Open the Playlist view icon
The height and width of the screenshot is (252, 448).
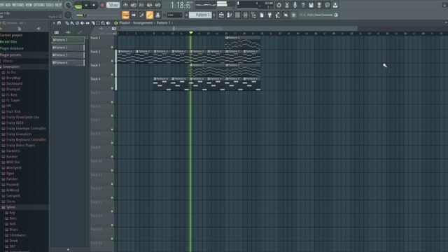coord(221,15)
